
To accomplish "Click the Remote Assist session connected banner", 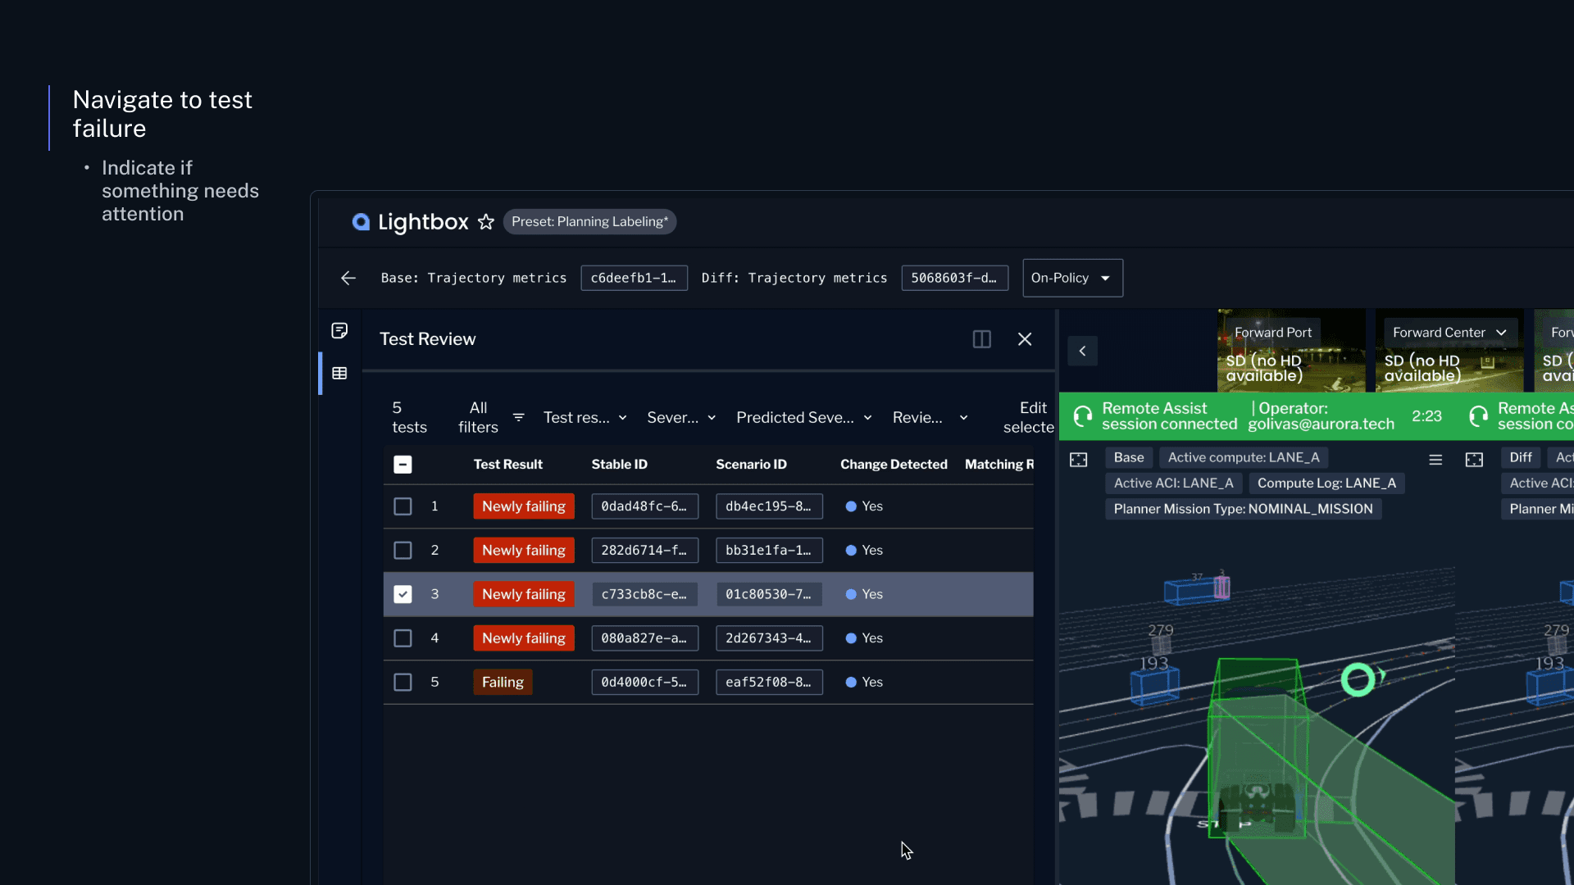I will 1257,416.
